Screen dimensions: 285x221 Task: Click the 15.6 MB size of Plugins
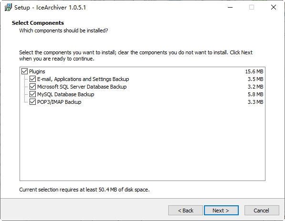tap(254, 71)
